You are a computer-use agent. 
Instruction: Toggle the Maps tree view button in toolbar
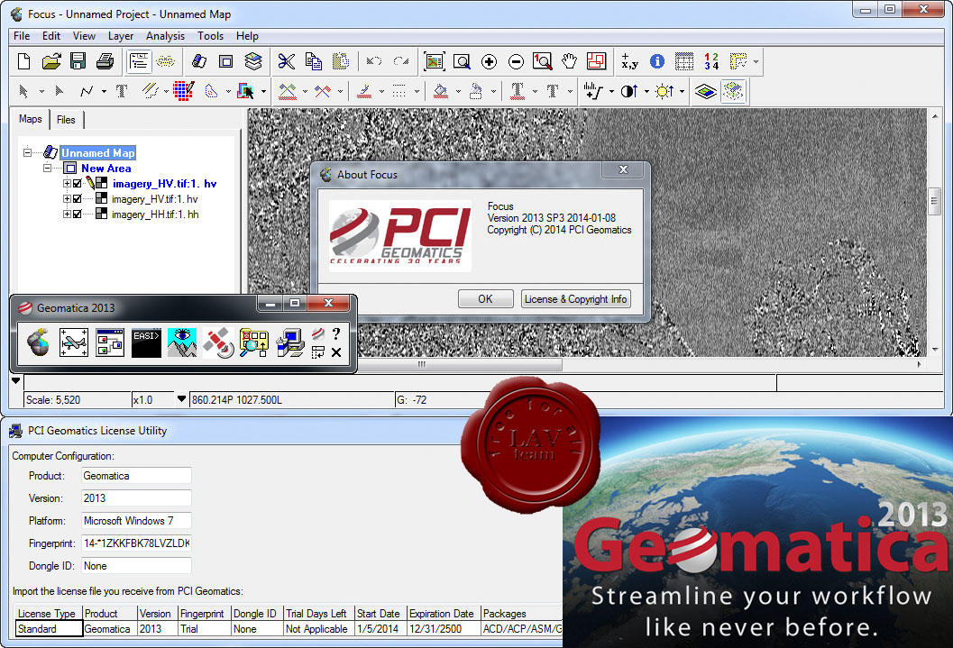pos(139,61)
